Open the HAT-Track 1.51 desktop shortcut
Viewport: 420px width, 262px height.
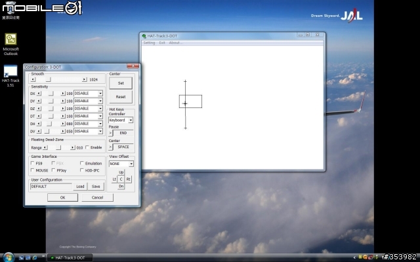pyautogui.click(x=10, y=76)
